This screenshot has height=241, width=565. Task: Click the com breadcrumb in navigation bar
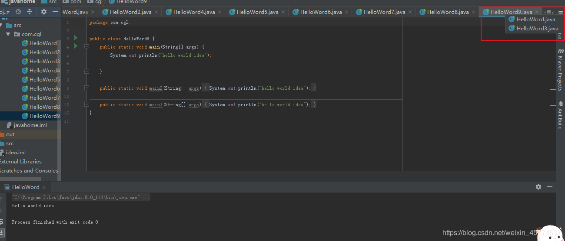pyautogui.click(x=72, y=2)
